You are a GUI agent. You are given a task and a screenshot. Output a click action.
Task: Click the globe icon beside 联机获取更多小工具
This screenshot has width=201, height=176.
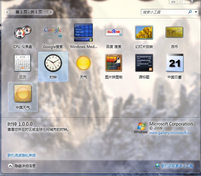coord(158,166)
